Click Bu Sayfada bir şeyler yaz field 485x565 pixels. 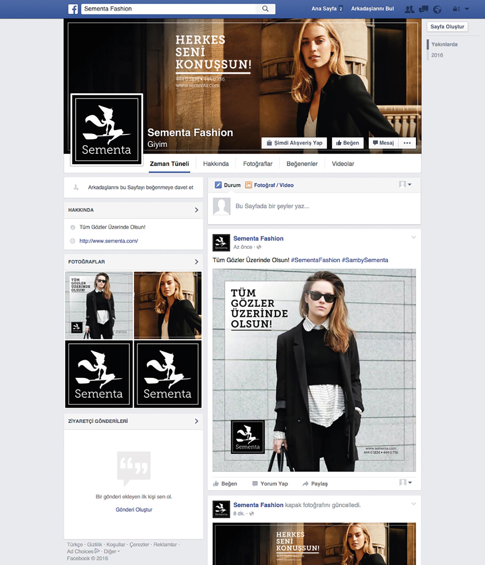272,206
